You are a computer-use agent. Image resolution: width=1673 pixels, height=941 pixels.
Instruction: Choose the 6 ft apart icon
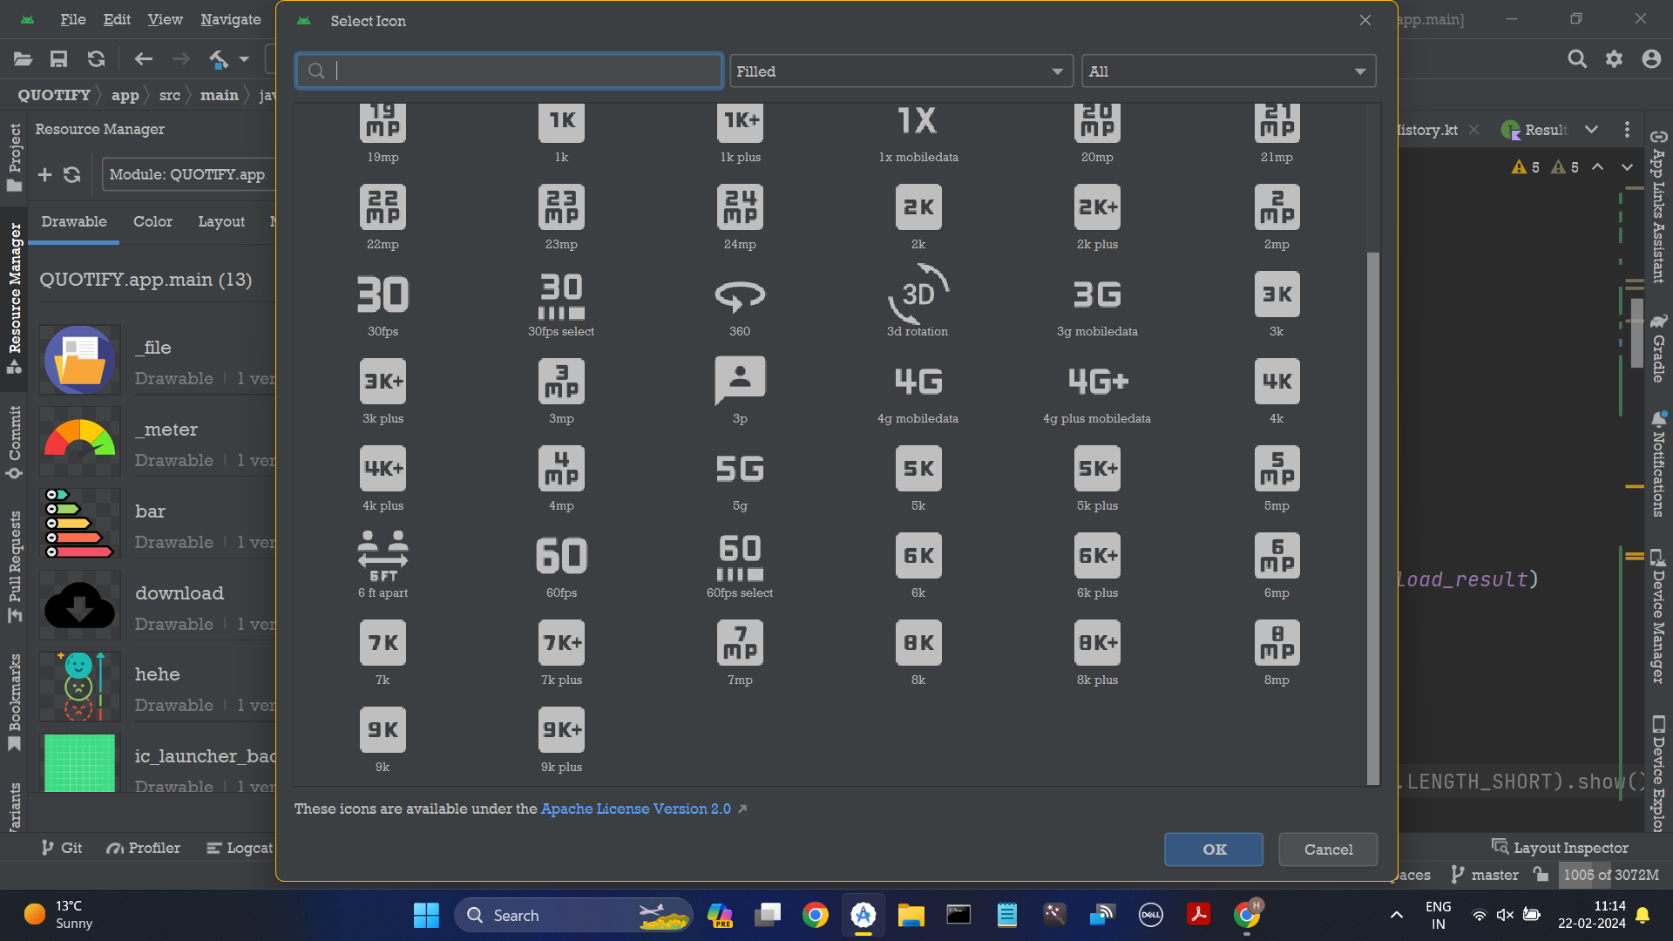(383, 556)
